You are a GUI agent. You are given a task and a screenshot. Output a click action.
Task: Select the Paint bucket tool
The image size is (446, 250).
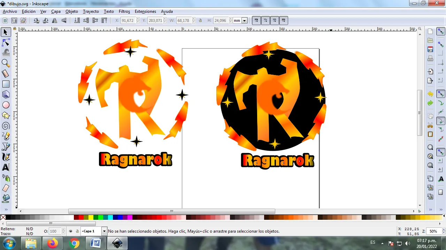coord(6,199)
